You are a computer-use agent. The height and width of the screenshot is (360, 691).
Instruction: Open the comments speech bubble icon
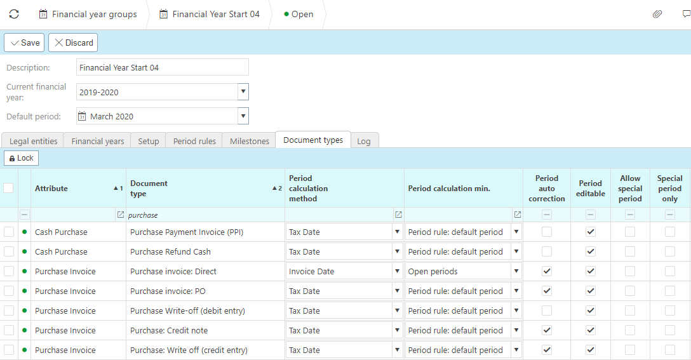(685, 14)
